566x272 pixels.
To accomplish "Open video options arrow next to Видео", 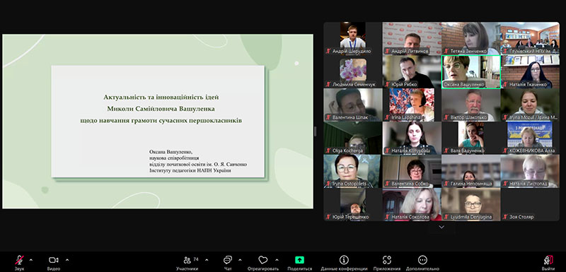I will [67, 260].
